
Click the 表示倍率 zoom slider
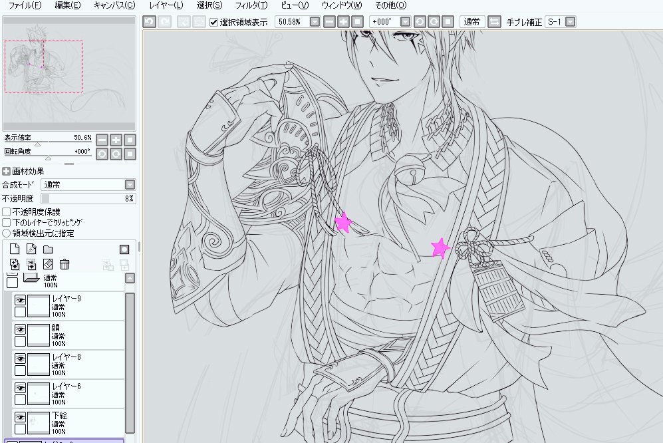tap(48, 142)
